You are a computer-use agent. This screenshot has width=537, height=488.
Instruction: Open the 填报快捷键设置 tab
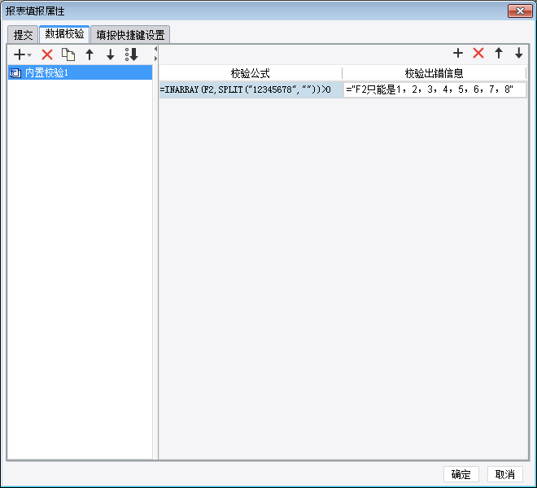[x=130, y=35]
